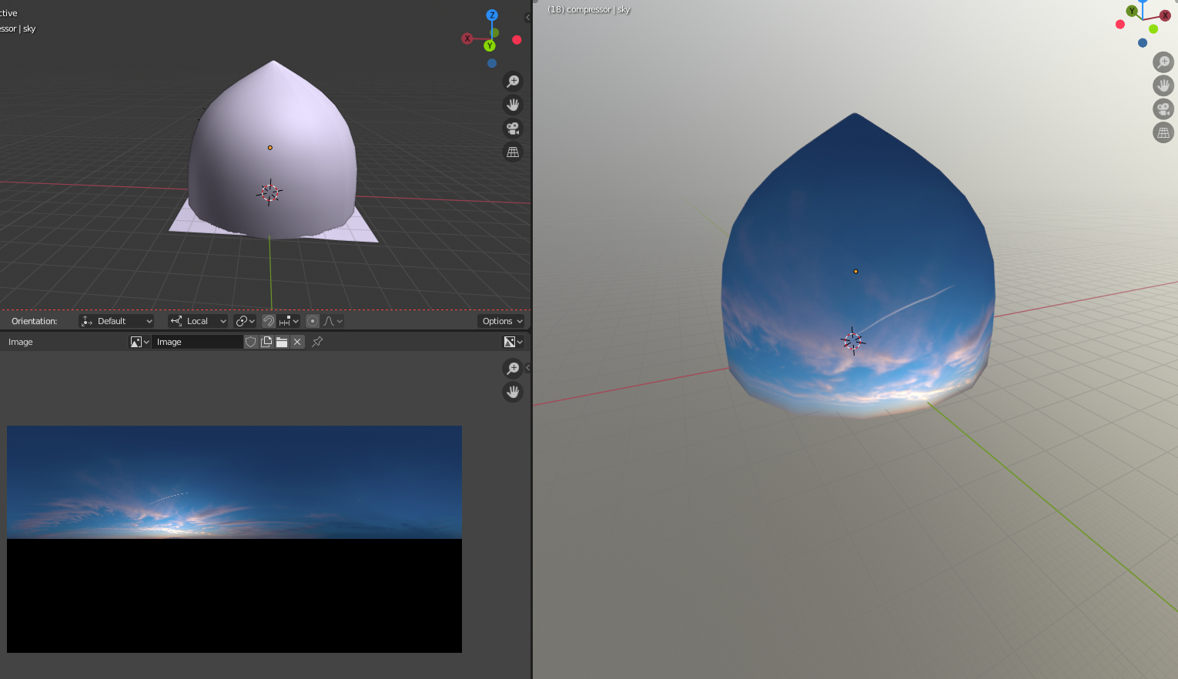This screenshot has width=1178, height=679.
Task: Click the dark blue negative-Z dot on left gizmo
Action: [492, 63]
